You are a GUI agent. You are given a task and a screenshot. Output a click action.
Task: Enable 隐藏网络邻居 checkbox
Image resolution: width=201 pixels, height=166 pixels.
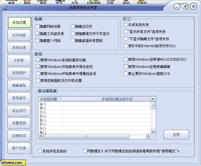(37, 26)
